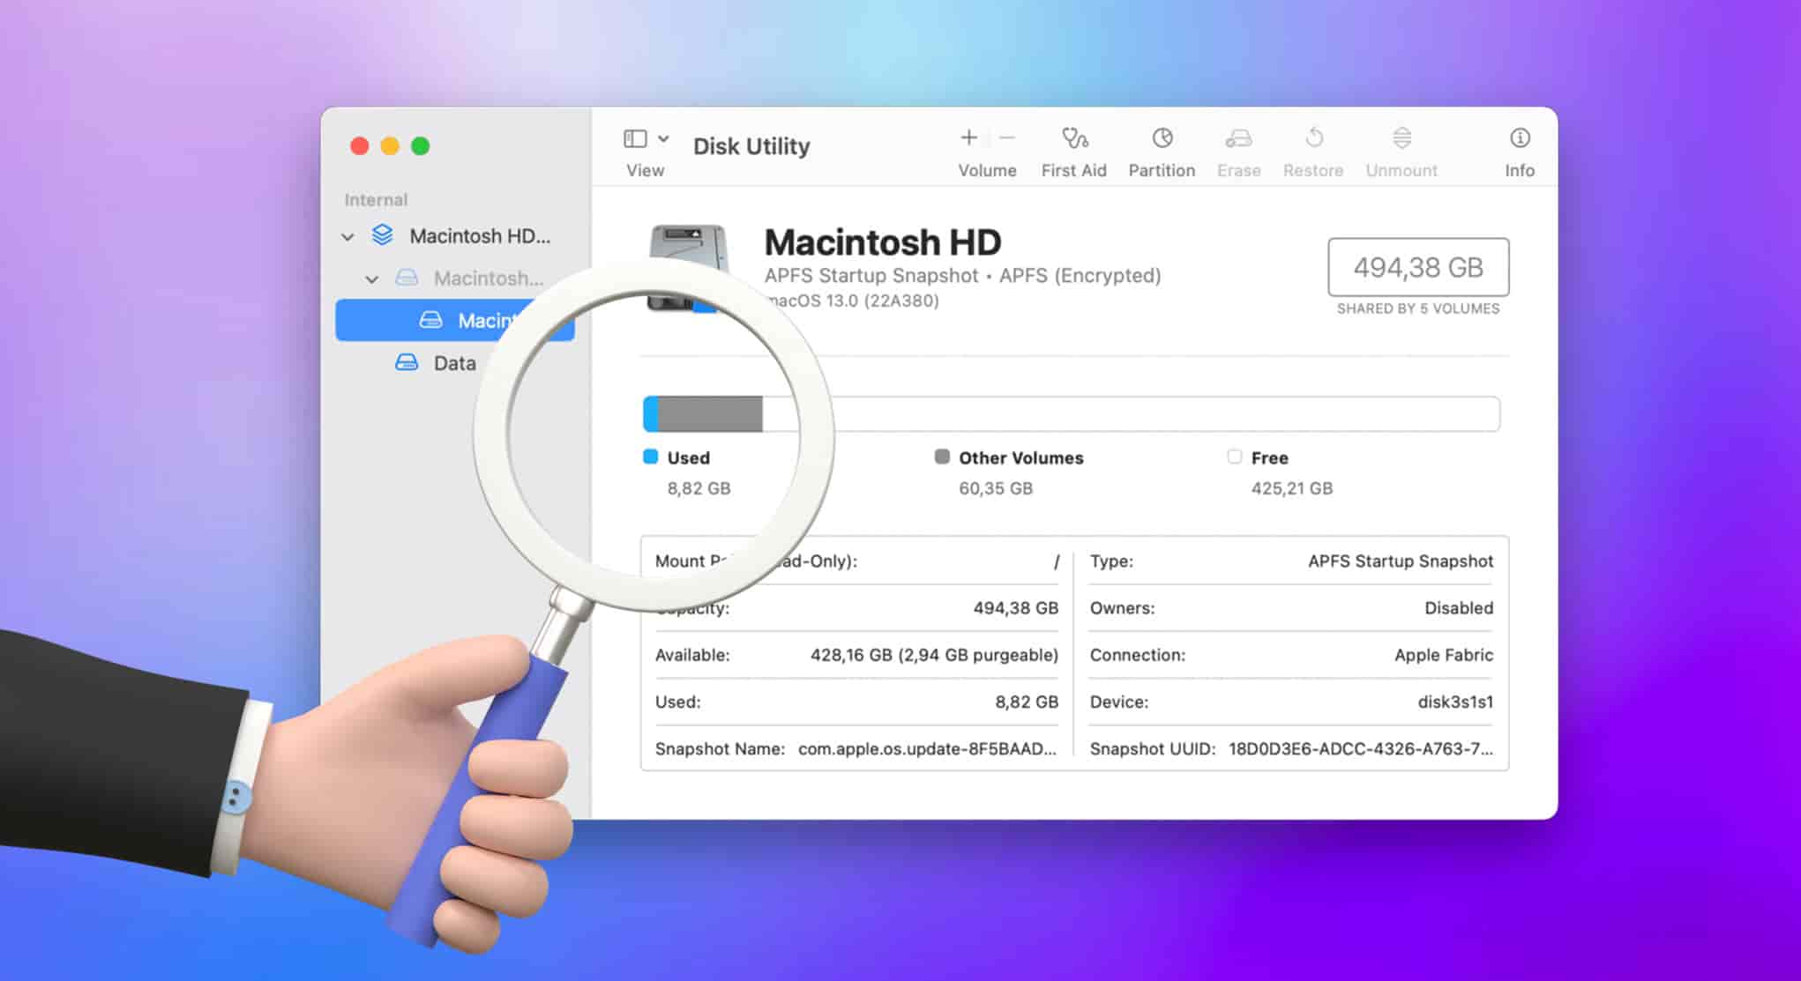Screen dimensions: 1801x981
Task: Zoom the window with green button
Action: pyautogui.click(x=421, y=146)
